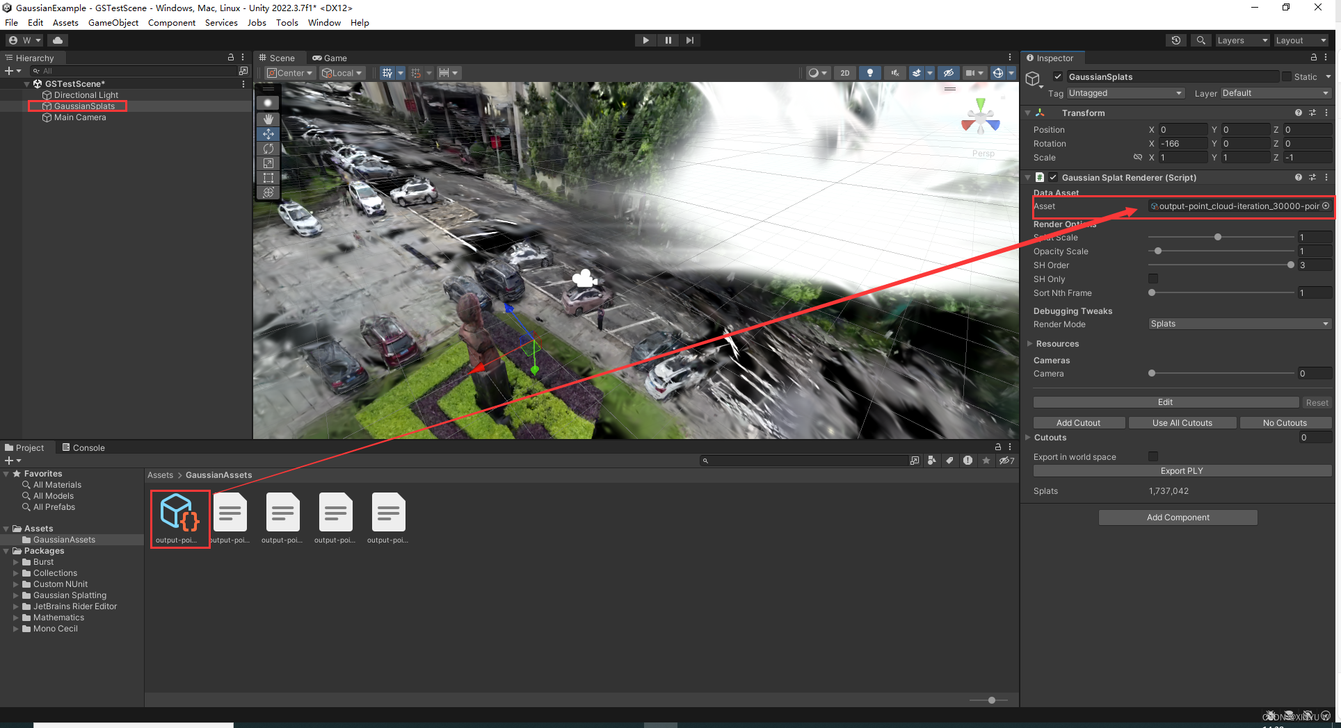This screenshot has height=728, width=1341.
Task: Adjust the Project icon size slider
Action: point(991,700)
